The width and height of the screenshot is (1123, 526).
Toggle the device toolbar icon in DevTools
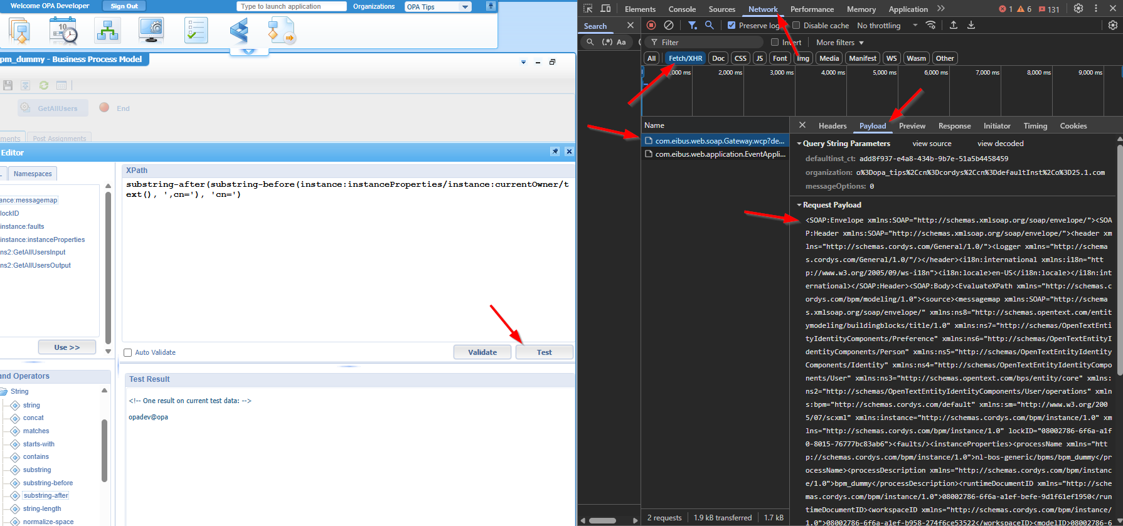point(605,9)
